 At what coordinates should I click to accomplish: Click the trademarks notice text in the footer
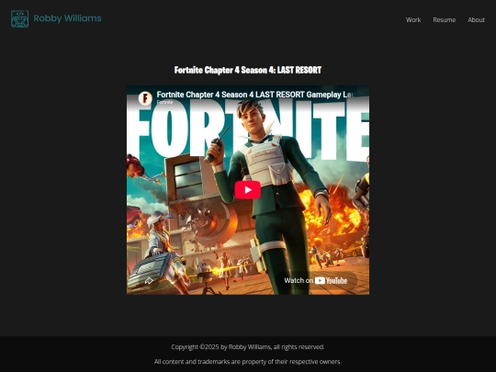click(248, 362)
